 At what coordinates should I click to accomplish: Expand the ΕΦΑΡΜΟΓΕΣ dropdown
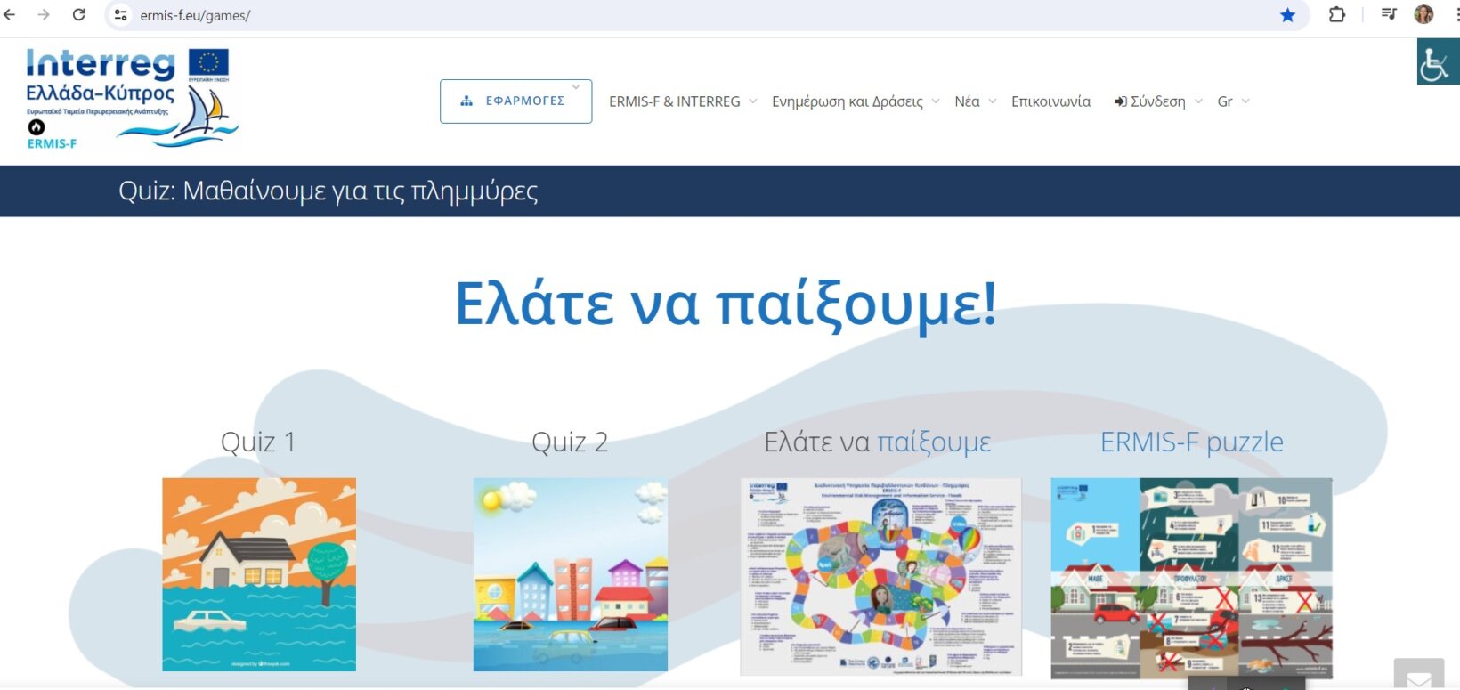515,101
